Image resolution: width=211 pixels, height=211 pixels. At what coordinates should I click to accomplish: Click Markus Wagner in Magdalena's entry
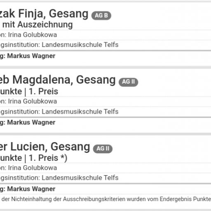pos(31,122)
